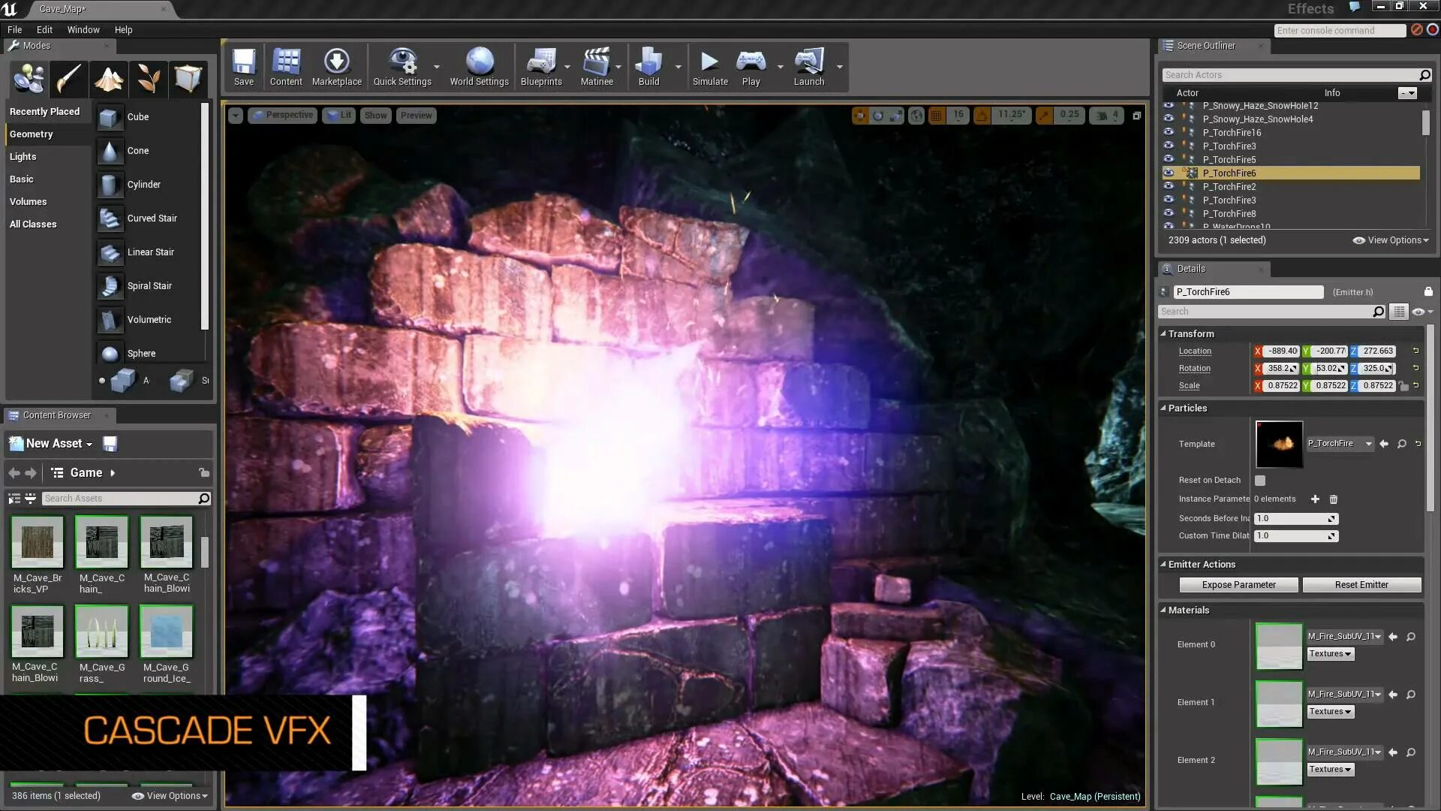Toggle the Reset on Detach checkbox
The height and width of the screenshot is (811, 1441).
(x=1260, y=481)
